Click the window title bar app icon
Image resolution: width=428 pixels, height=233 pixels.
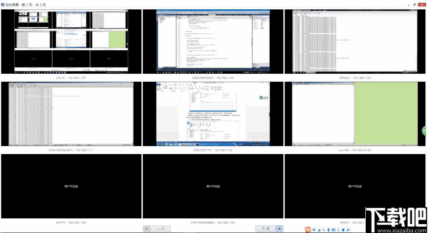click(3, 5)
